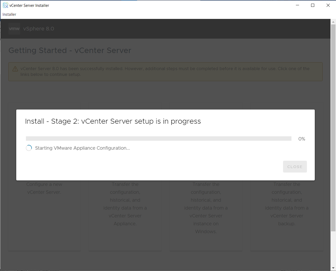Close the vCenter Server Installer window
This screenshot has height=271, width=336.
[328, 5]
